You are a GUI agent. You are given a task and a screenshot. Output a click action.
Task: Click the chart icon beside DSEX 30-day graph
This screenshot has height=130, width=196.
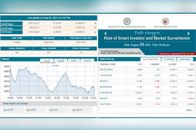(x=5, y=110)
